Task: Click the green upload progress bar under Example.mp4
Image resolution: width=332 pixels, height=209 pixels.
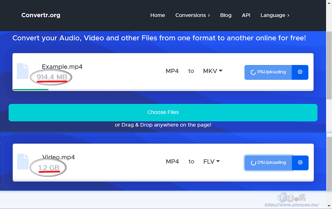Action: (x=31, y=89)
